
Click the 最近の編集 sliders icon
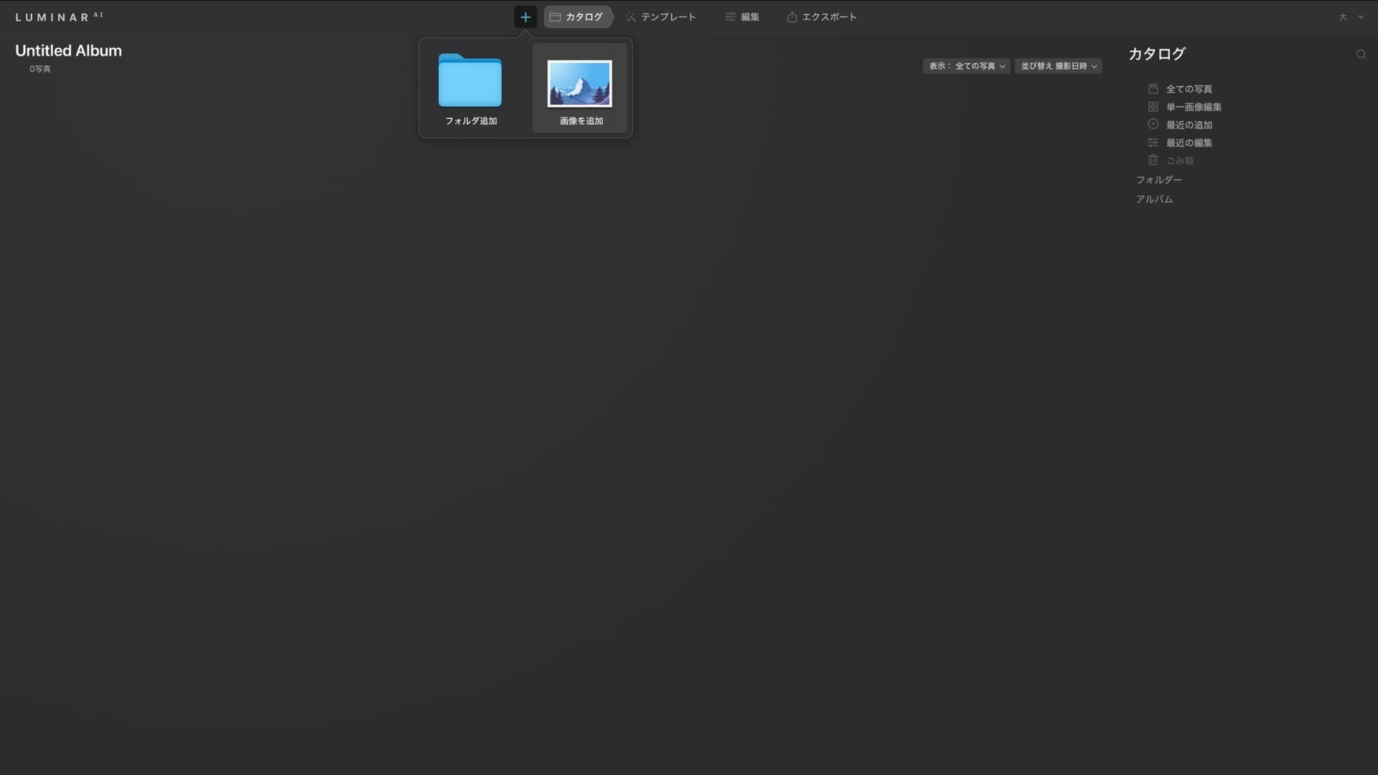(x=1153, y=143)
